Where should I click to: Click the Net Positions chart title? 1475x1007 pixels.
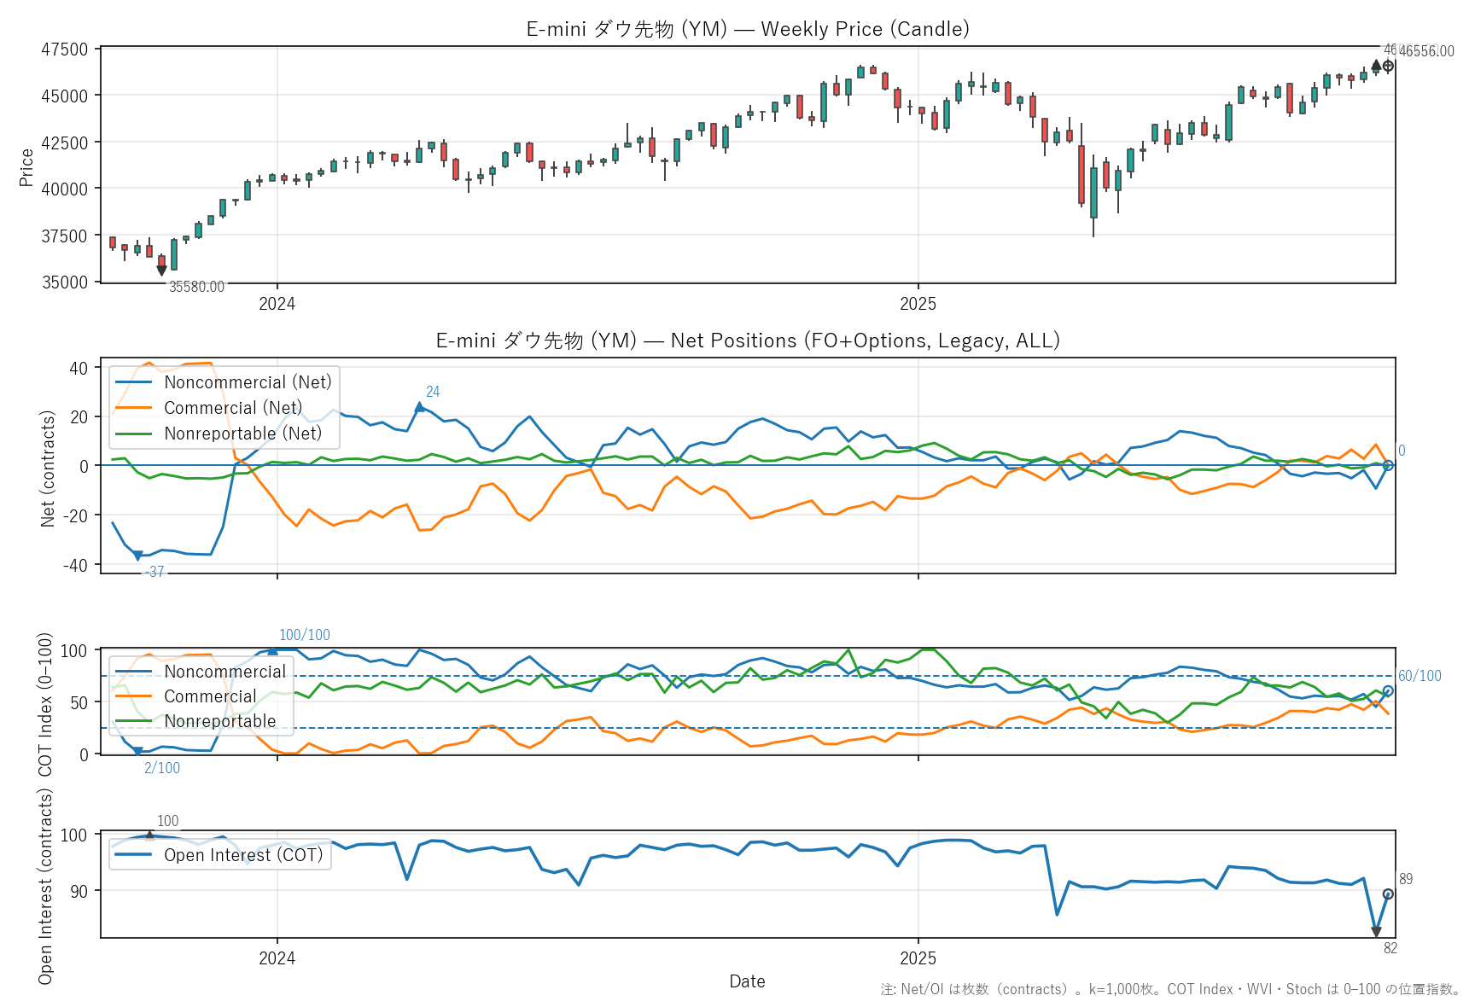747,341
